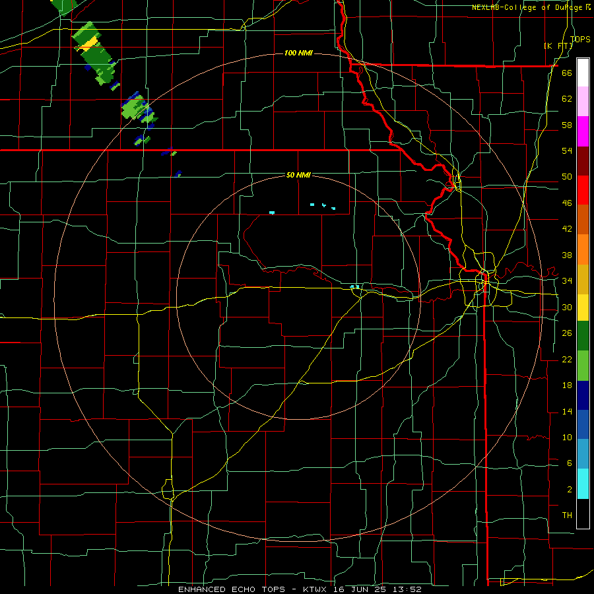Click the TOPS legend title

[x=580, y=39]
